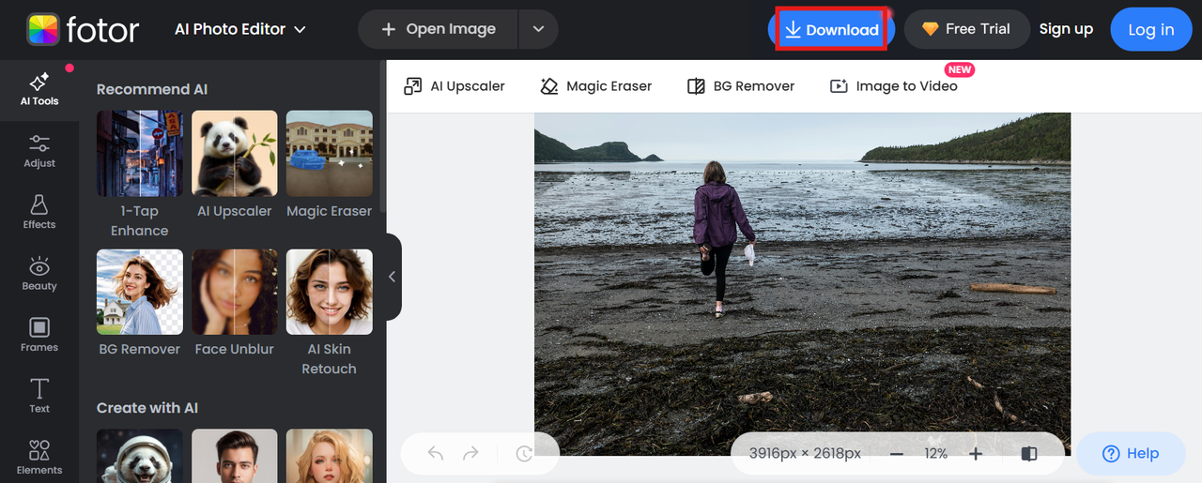Open the arrow next to Open Image
Screen dimensions: 1202x483
click(538, 29)
